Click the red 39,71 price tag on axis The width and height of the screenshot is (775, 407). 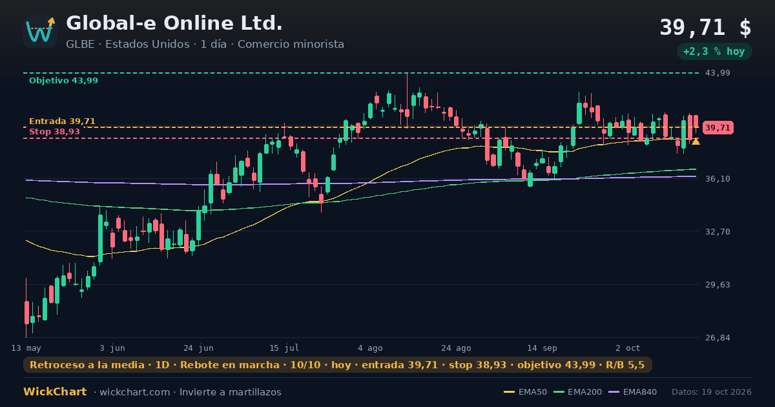718,128
